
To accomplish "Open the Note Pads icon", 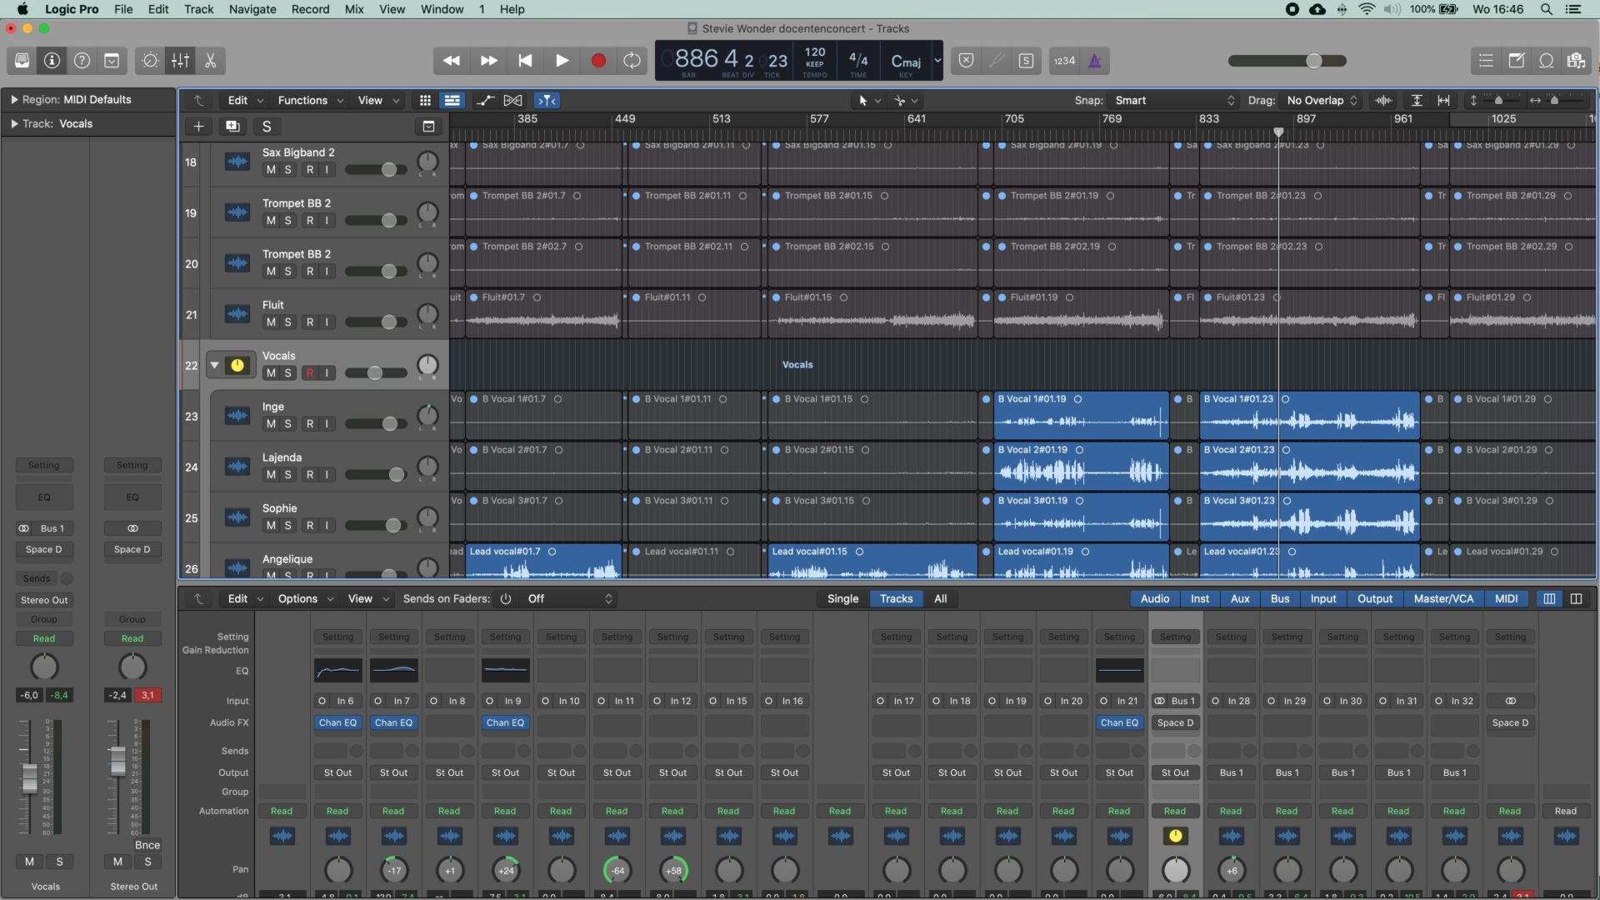I will (1517, 61).
